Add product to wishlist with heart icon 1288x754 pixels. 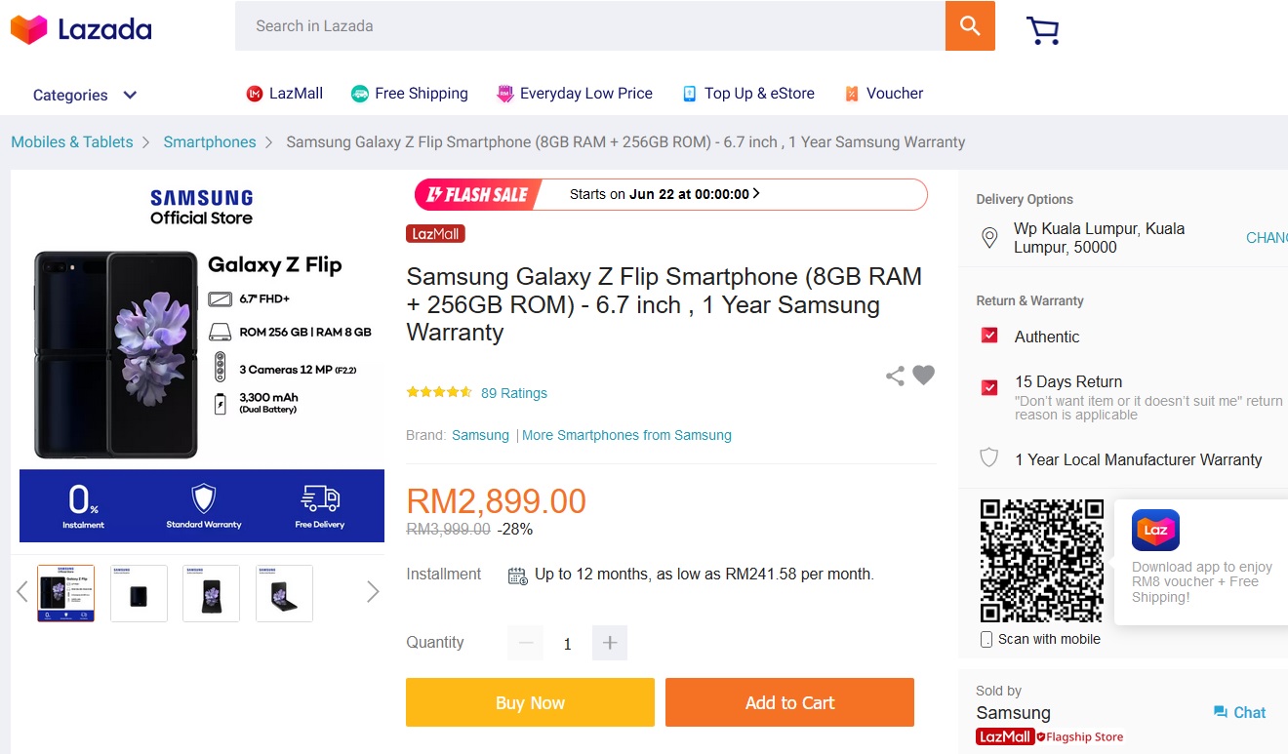923,375
